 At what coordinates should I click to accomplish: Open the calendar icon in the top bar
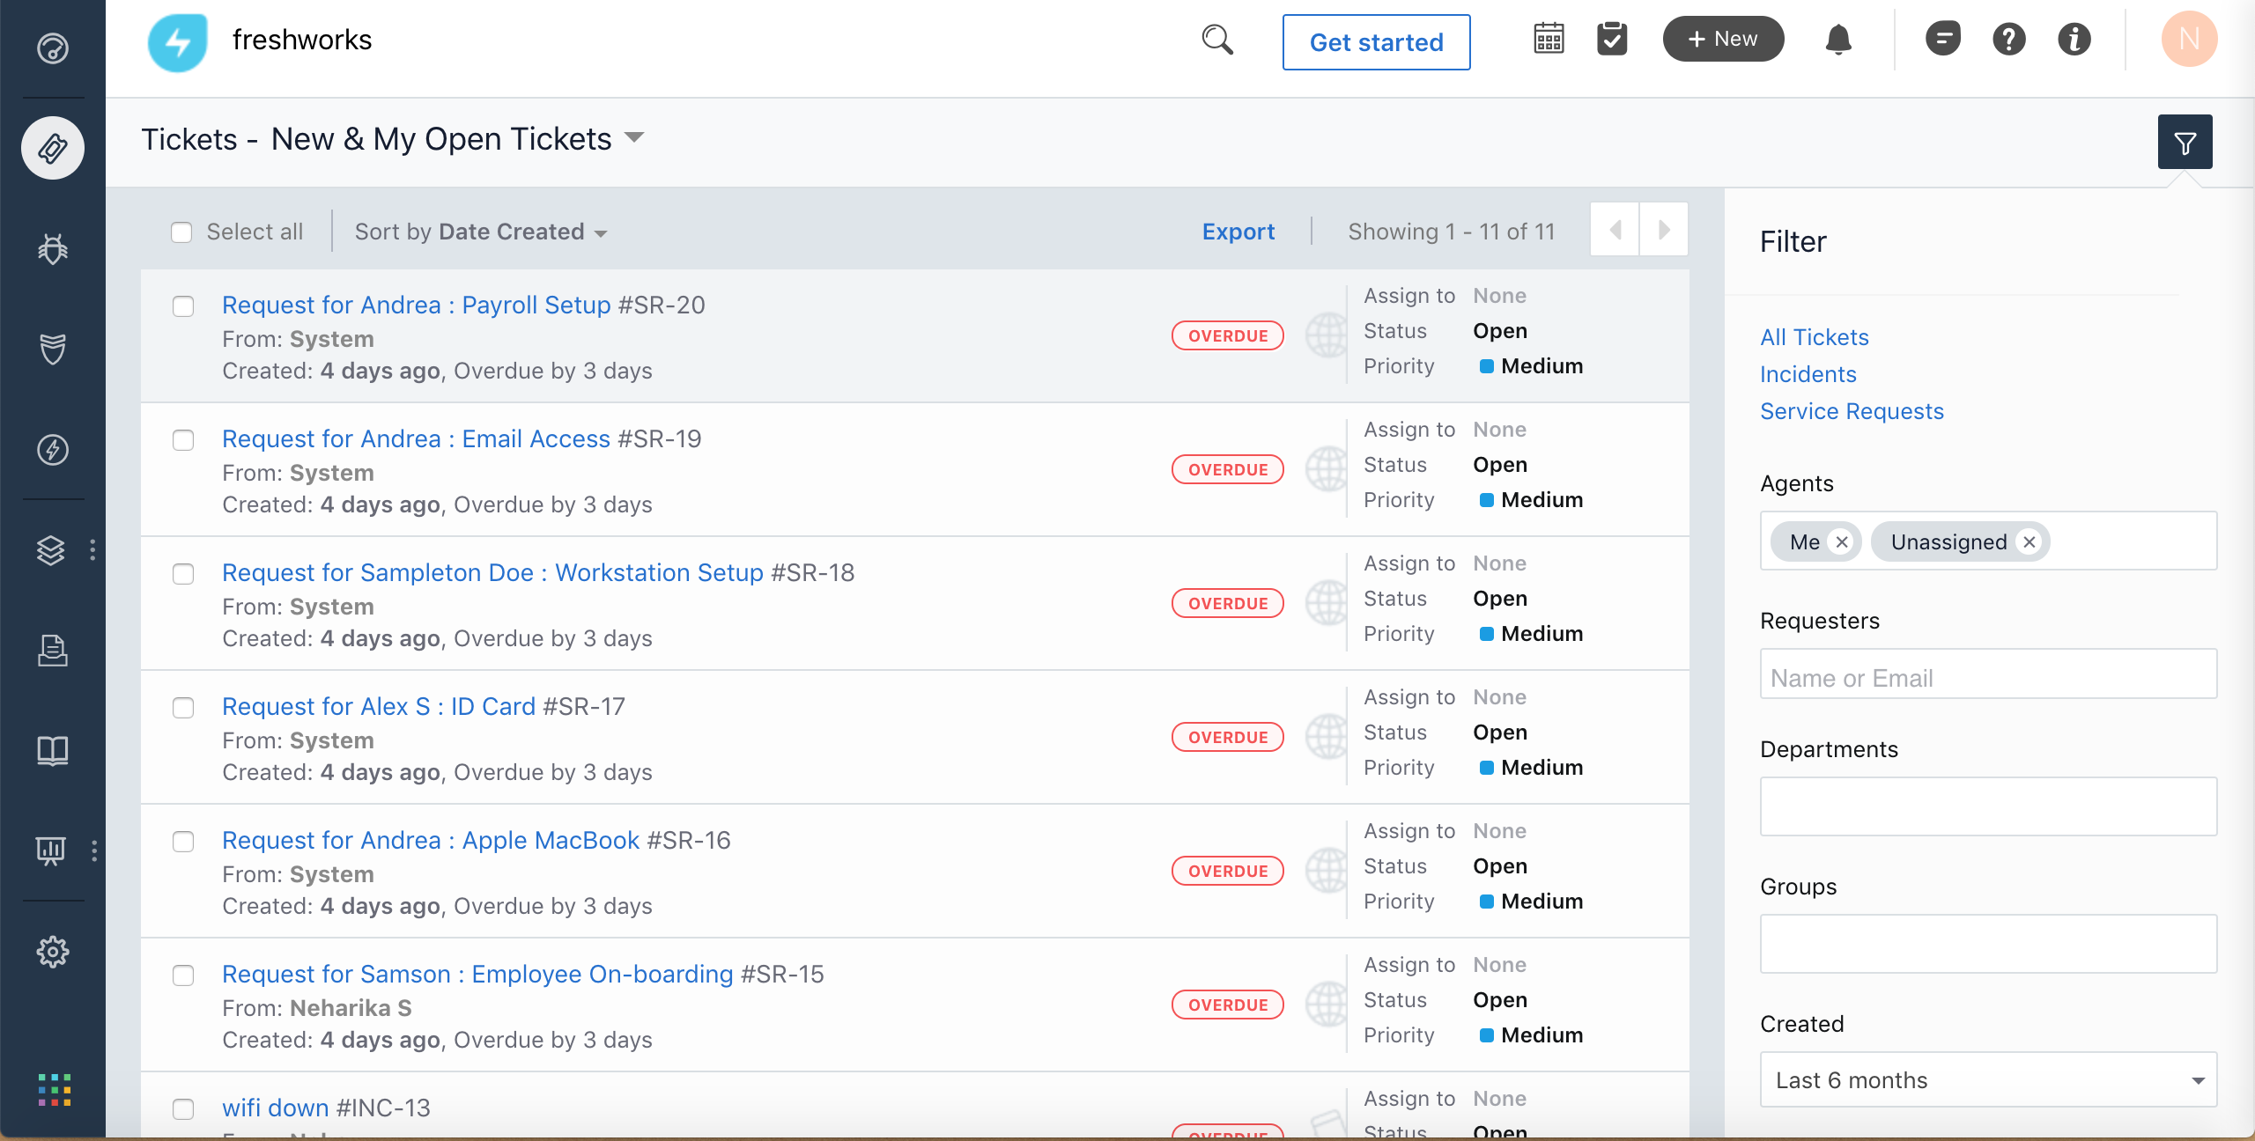click(x=1548, y=39)
